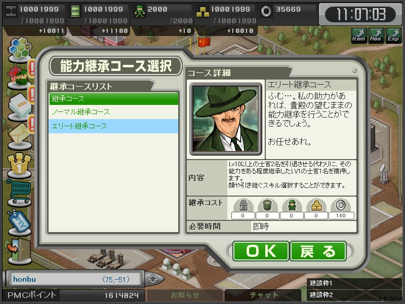This screenshot has height=304, width=405.
Task: Select the 建設枠1 construction slot
Action: [354, 283]
